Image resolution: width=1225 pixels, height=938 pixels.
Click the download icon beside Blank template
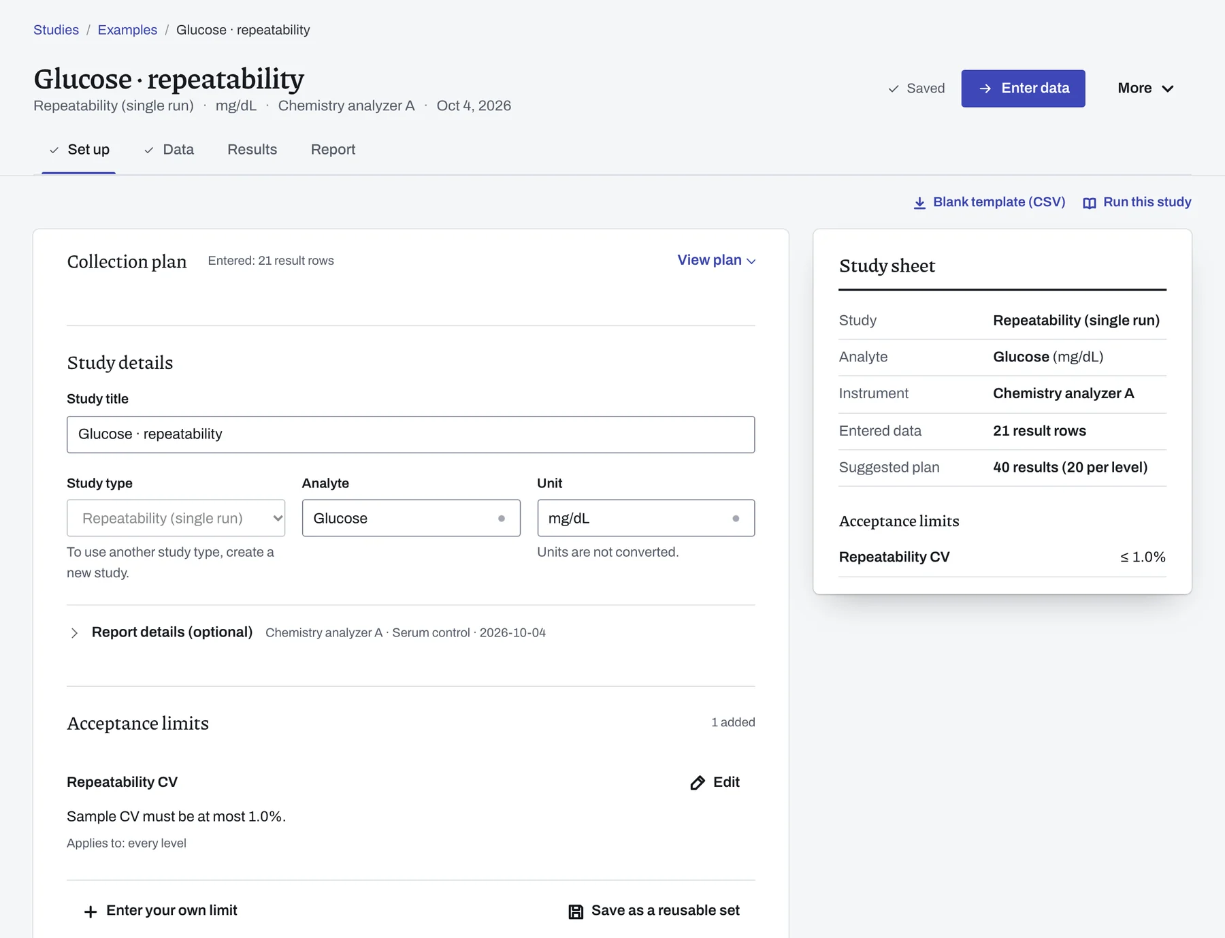[x=919, y=203]
